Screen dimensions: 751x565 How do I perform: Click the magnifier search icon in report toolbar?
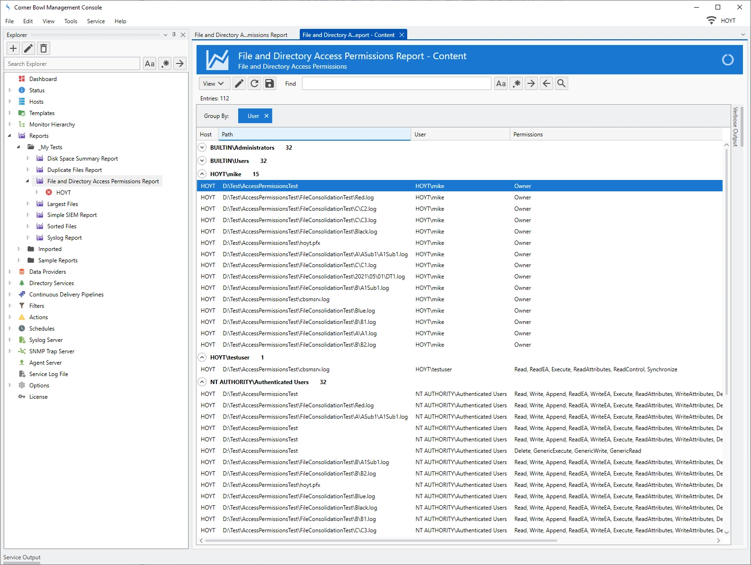[x=561, y=83]
